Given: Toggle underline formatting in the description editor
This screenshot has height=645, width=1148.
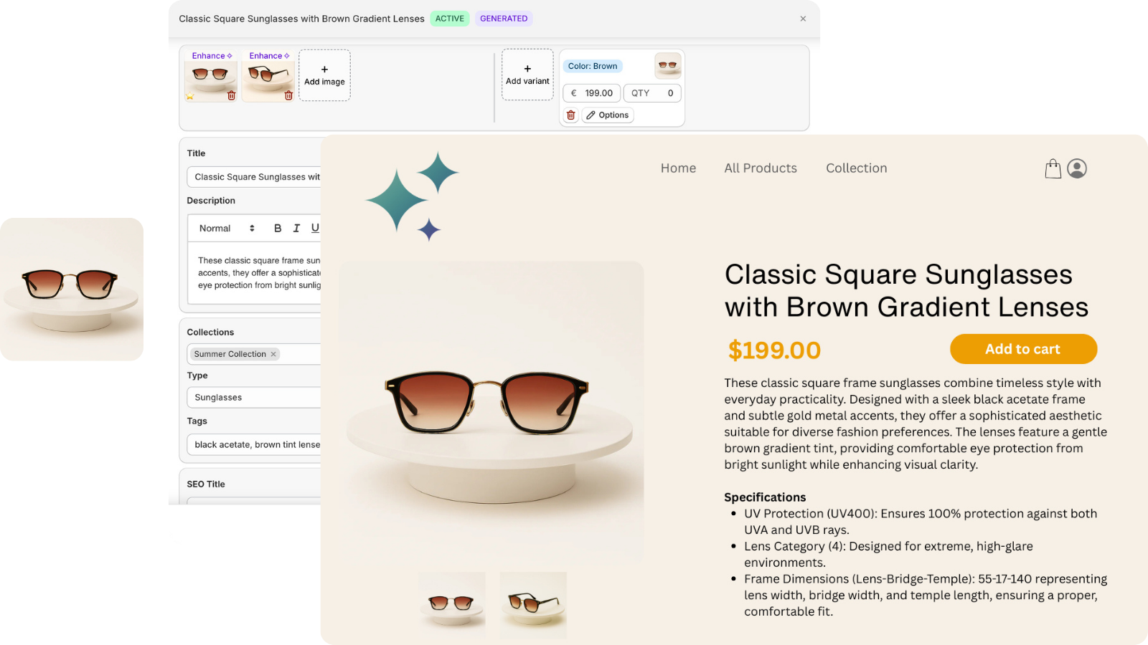Looking at the screenshot, I should 316,228.
